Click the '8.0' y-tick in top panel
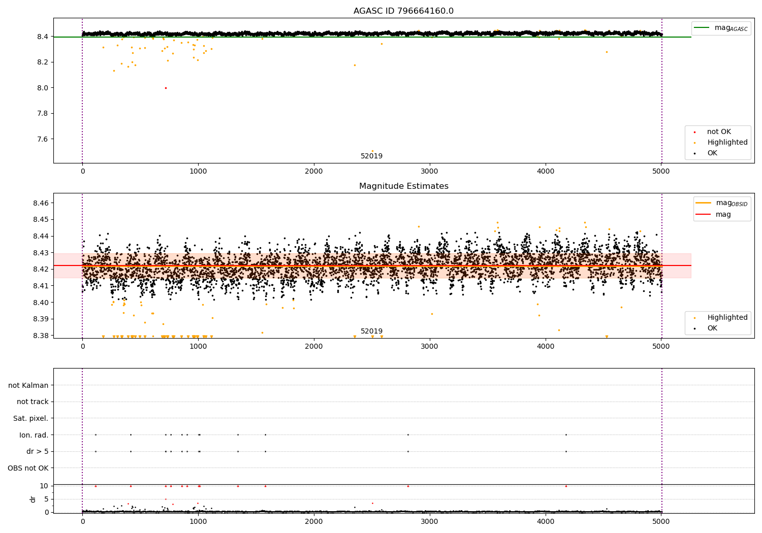This screenshot has width=762, height=533. [x=42, y=88]
